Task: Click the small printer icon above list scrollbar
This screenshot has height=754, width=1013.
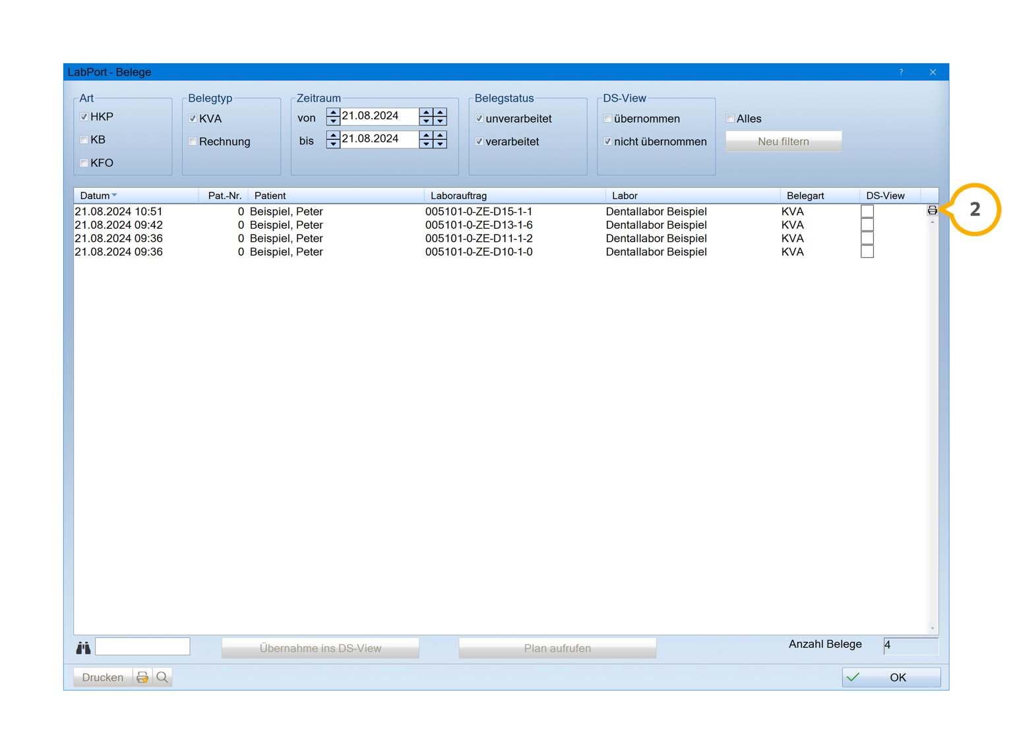Action: (932, 210)
